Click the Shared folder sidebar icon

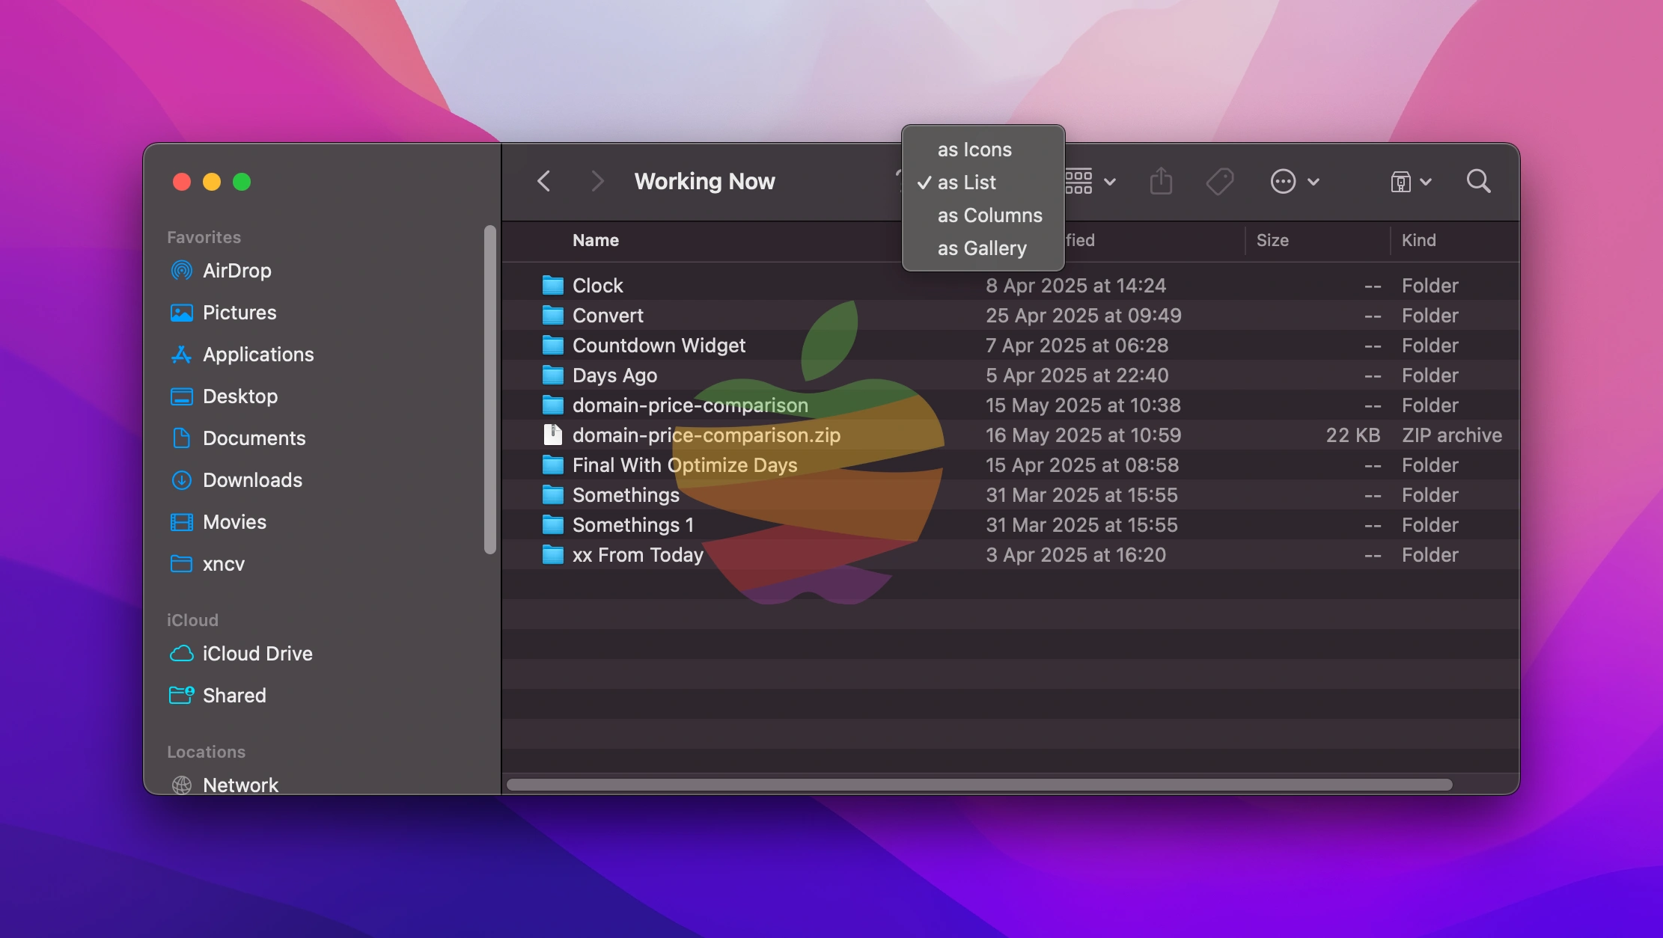click(x=181, y=696)
